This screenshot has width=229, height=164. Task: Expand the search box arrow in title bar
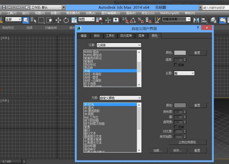point(200,7)
